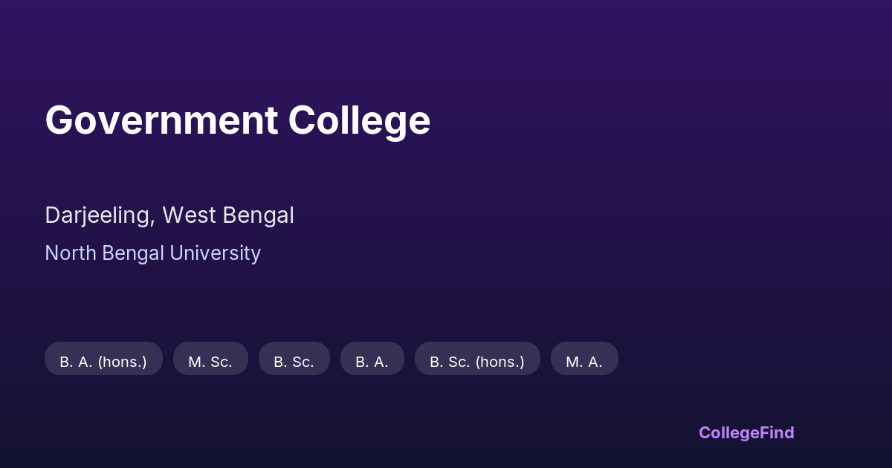Click the Darjeeling city name
This screenshot has width=892, height=468.
99,215
